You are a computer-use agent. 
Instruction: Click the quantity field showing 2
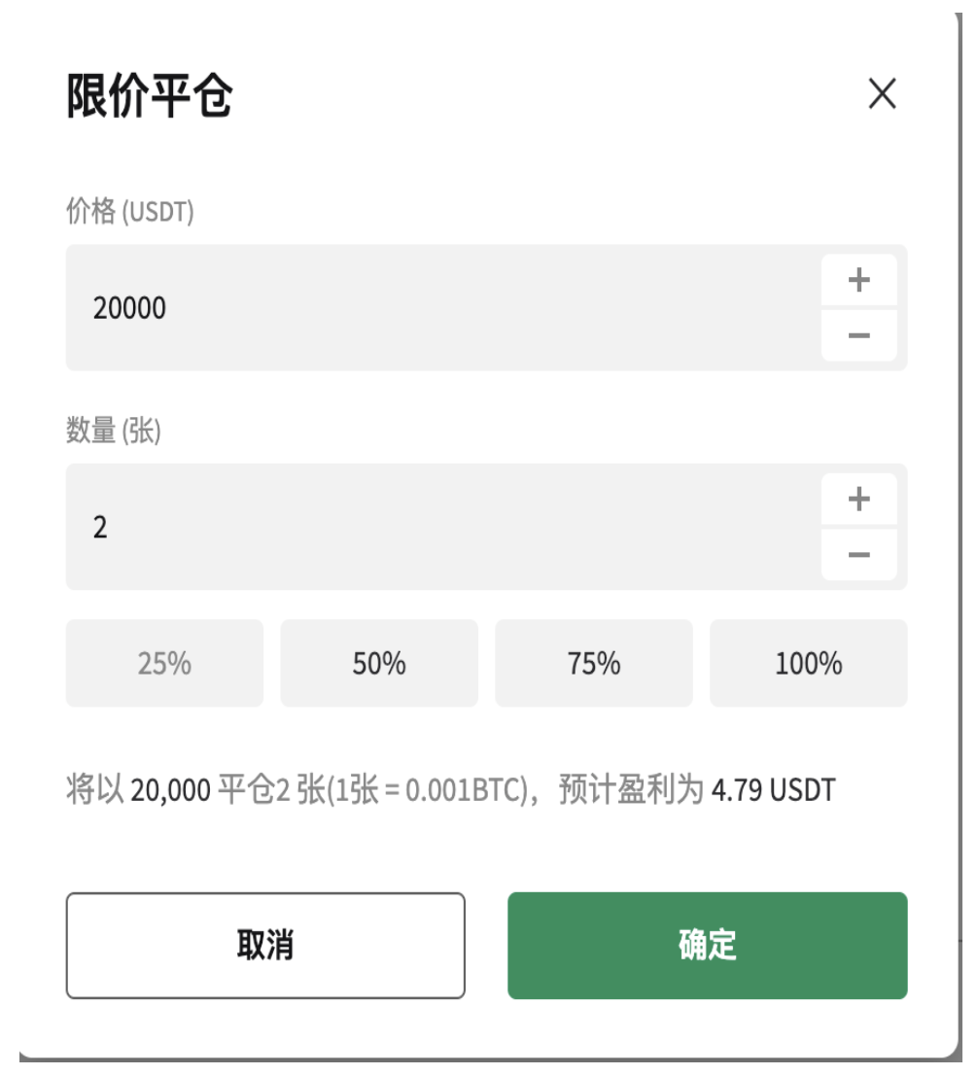(442, 527)
